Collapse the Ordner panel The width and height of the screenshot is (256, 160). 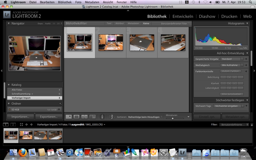(x=9, y=103)
